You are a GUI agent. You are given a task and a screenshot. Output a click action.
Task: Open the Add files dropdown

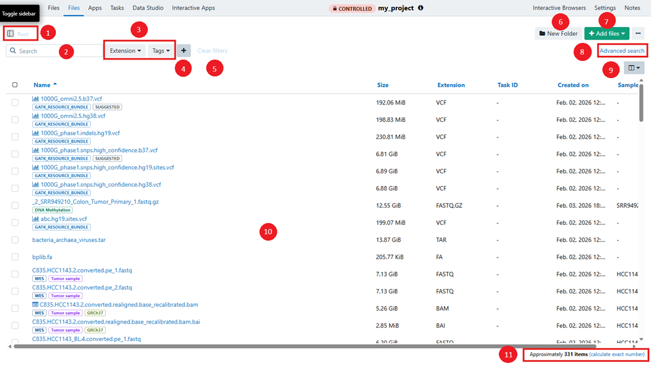(606, 33)
